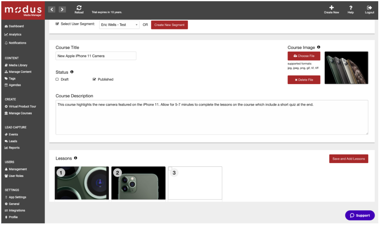Open the Dashboard menu item
This screenshot has height=225, width=380.
point(16,26)
